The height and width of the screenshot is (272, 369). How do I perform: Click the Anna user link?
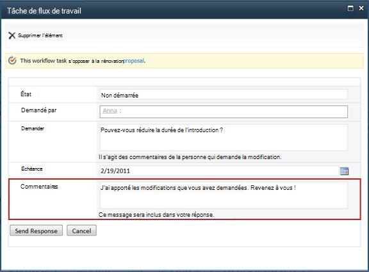tap(110, 110)
